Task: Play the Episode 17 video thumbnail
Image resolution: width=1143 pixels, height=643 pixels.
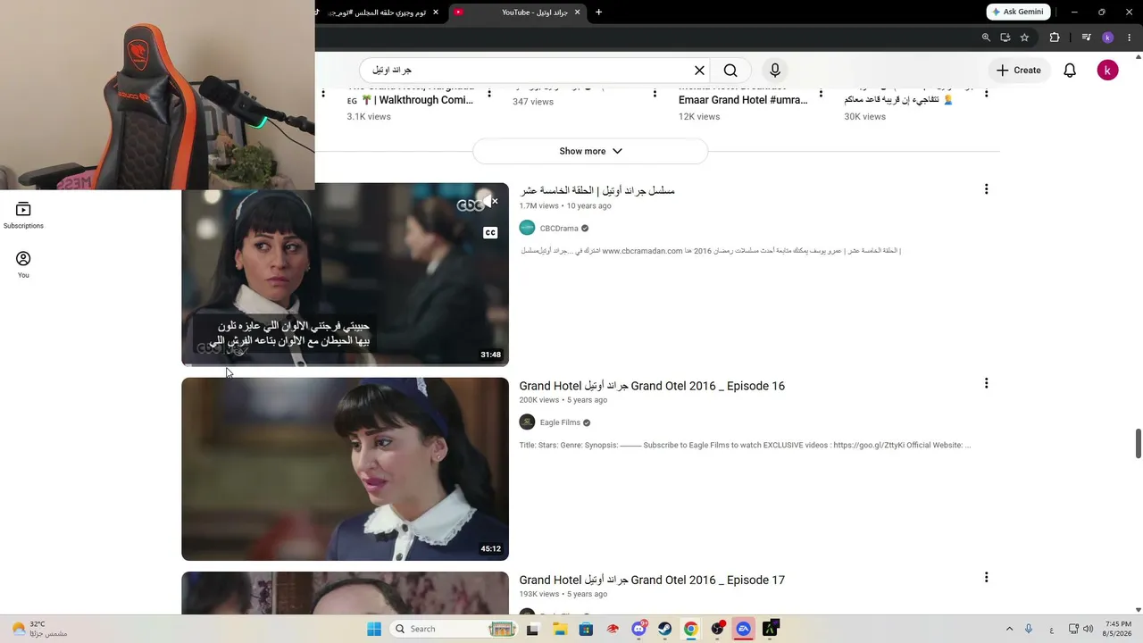Action: click(345, 593)
